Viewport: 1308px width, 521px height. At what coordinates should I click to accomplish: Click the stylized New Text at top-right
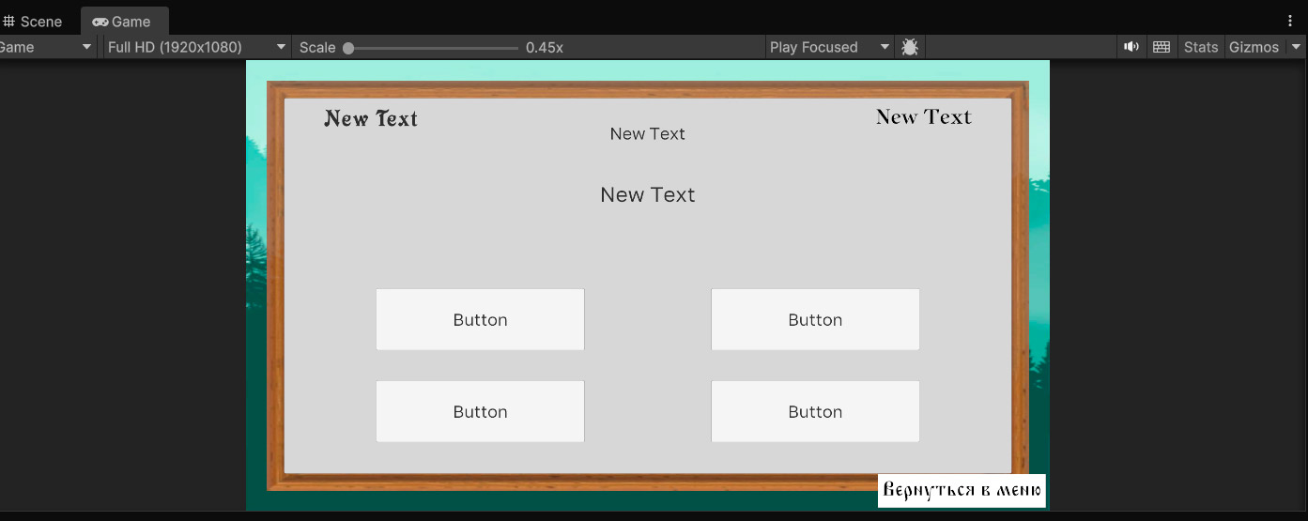[x=923, y=117]
